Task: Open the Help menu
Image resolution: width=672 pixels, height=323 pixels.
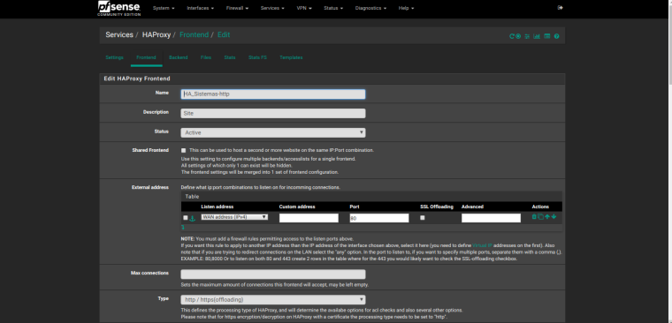Action: [406, 8]
